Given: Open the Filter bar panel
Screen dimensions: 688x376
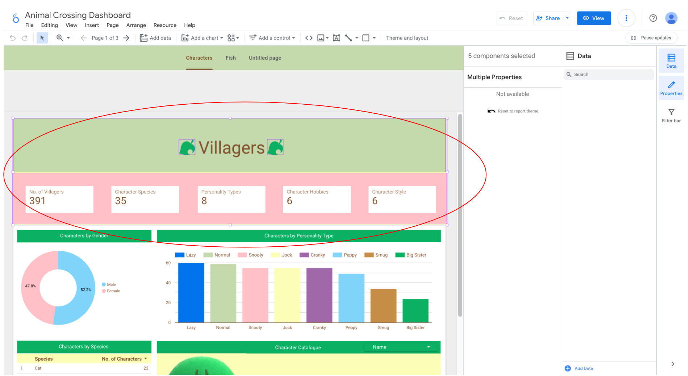Looking at the screenshot, I should (671, 116).
